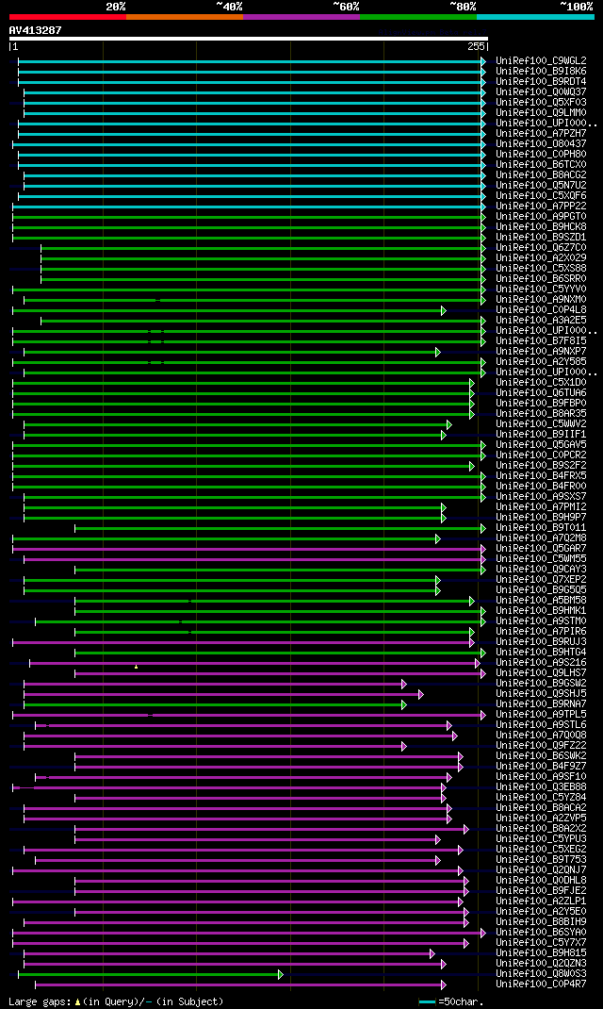Viewport: 603px width, 1009px height.
Task: Click the purple ~60% identity legend segment
Action: tap(301, 17)
